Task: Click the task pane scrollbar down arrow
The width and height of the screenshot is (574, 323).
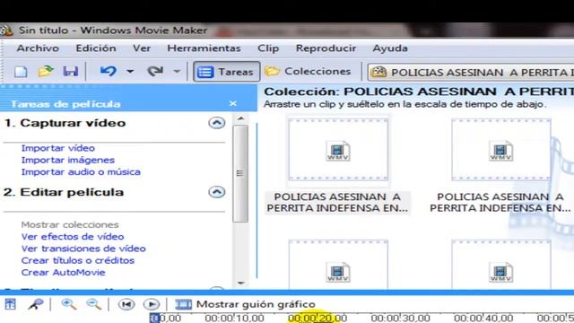Action: [240, 283]
